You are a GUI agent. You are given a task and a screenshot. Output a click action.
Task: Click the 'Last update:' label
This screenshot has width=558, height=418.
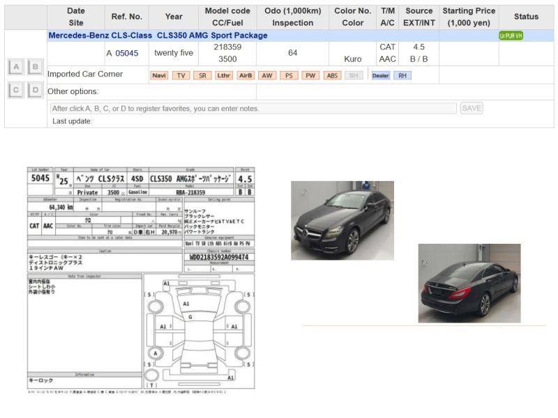73,121
